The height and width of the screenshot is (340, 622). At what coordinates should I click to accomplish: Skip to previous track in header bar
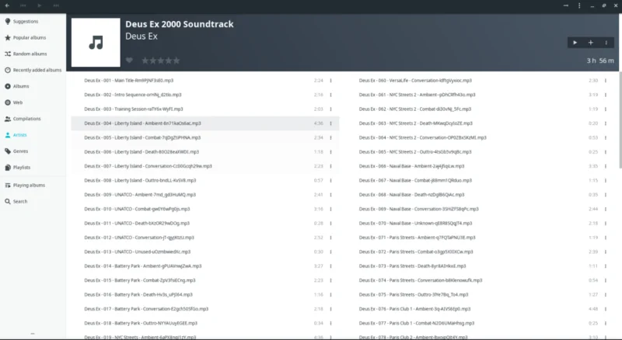coord(23,5)
